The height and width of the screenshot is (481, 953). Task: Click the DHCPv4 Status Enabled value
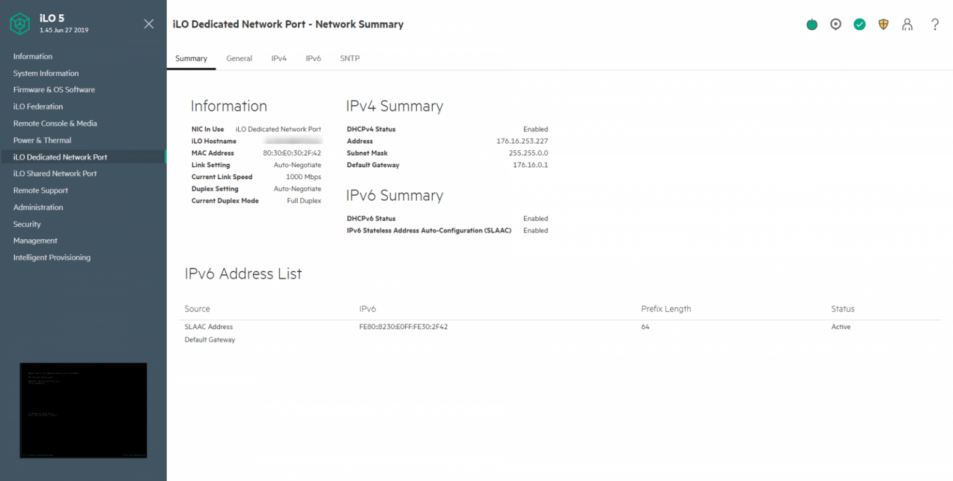pos(535,130)
